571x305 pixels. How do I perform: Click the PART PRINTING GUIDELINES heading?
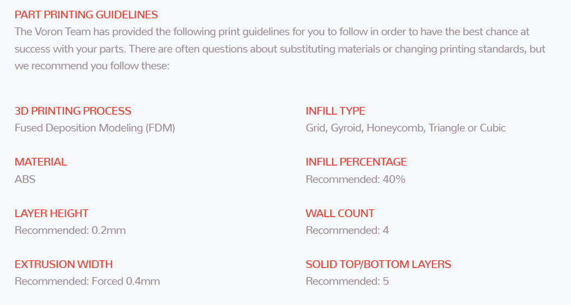click(86, 15)
